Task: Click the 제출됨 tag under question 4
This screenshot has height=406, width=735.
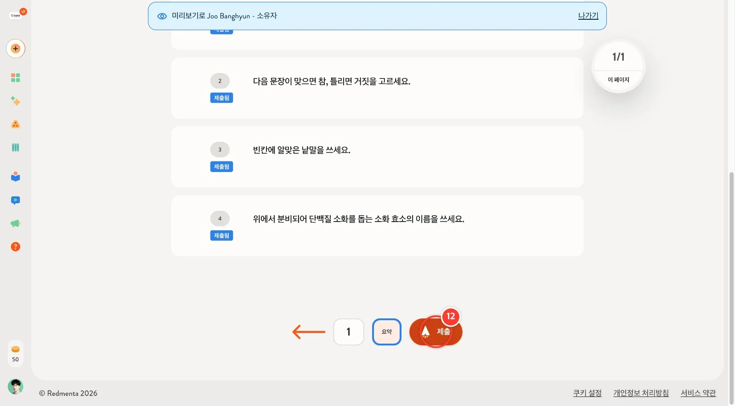Action: 221,235
